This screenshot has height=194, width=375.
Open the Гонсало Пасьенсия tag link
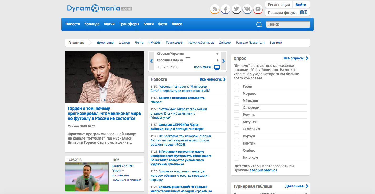[x=250, y=43]
